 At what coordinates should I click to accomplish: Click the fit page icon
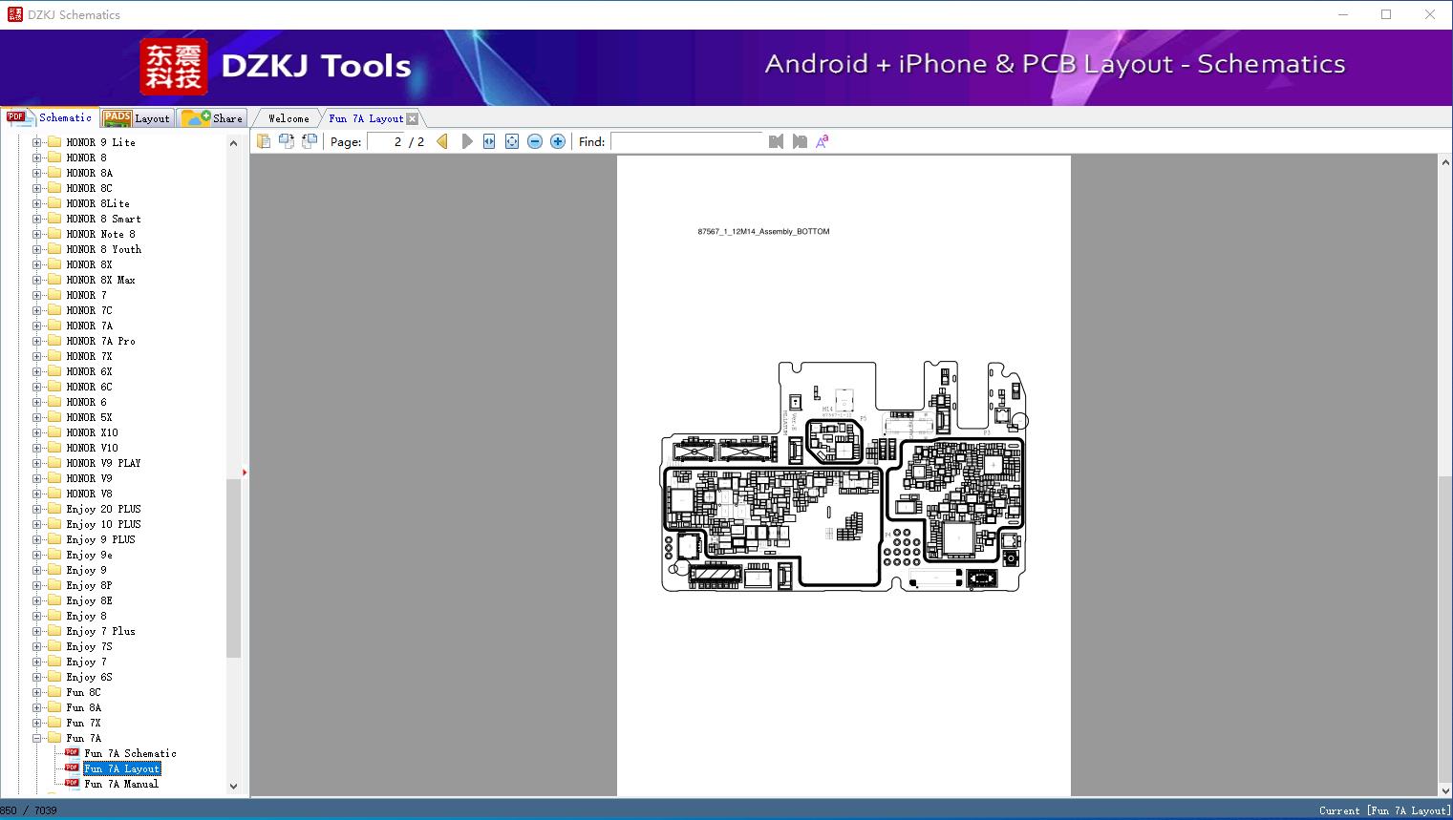pos(512,141)
